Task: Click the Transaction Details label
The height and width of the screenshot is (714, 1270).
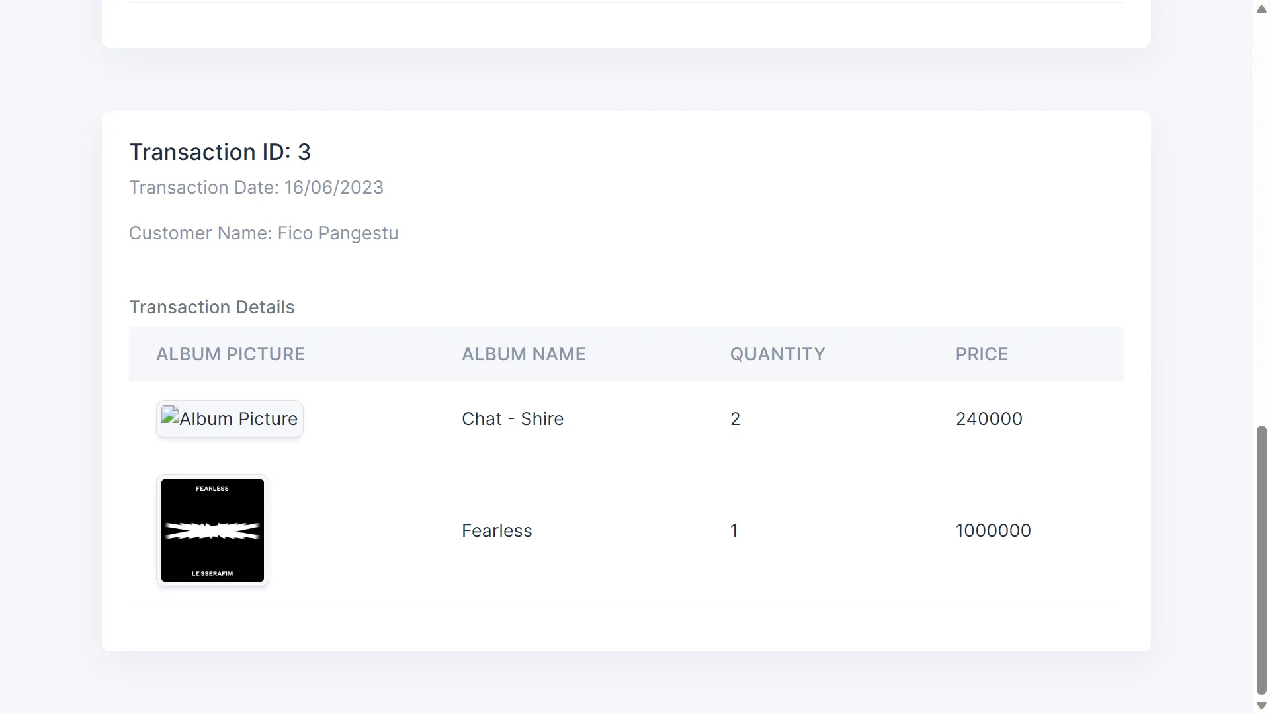Action: [212, 307]
